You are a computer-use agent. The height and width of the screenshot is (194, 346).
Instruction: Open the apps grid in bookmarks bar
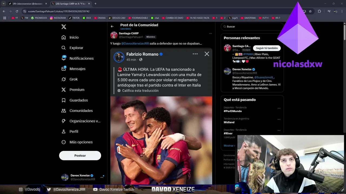coord(5,18)
